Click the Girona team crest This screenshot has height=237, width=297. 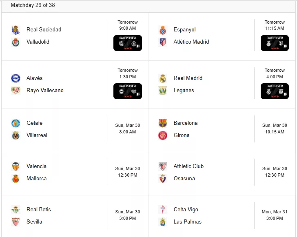tap(163, 135)
